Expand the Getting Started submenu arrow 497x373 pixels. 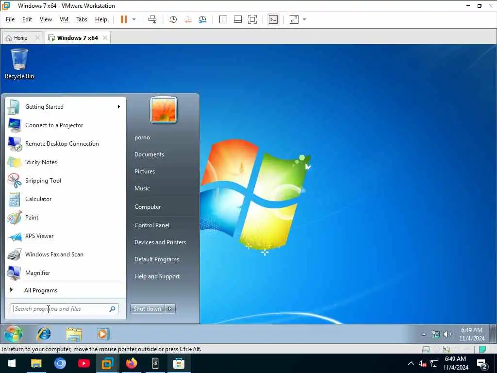point(119,106)
